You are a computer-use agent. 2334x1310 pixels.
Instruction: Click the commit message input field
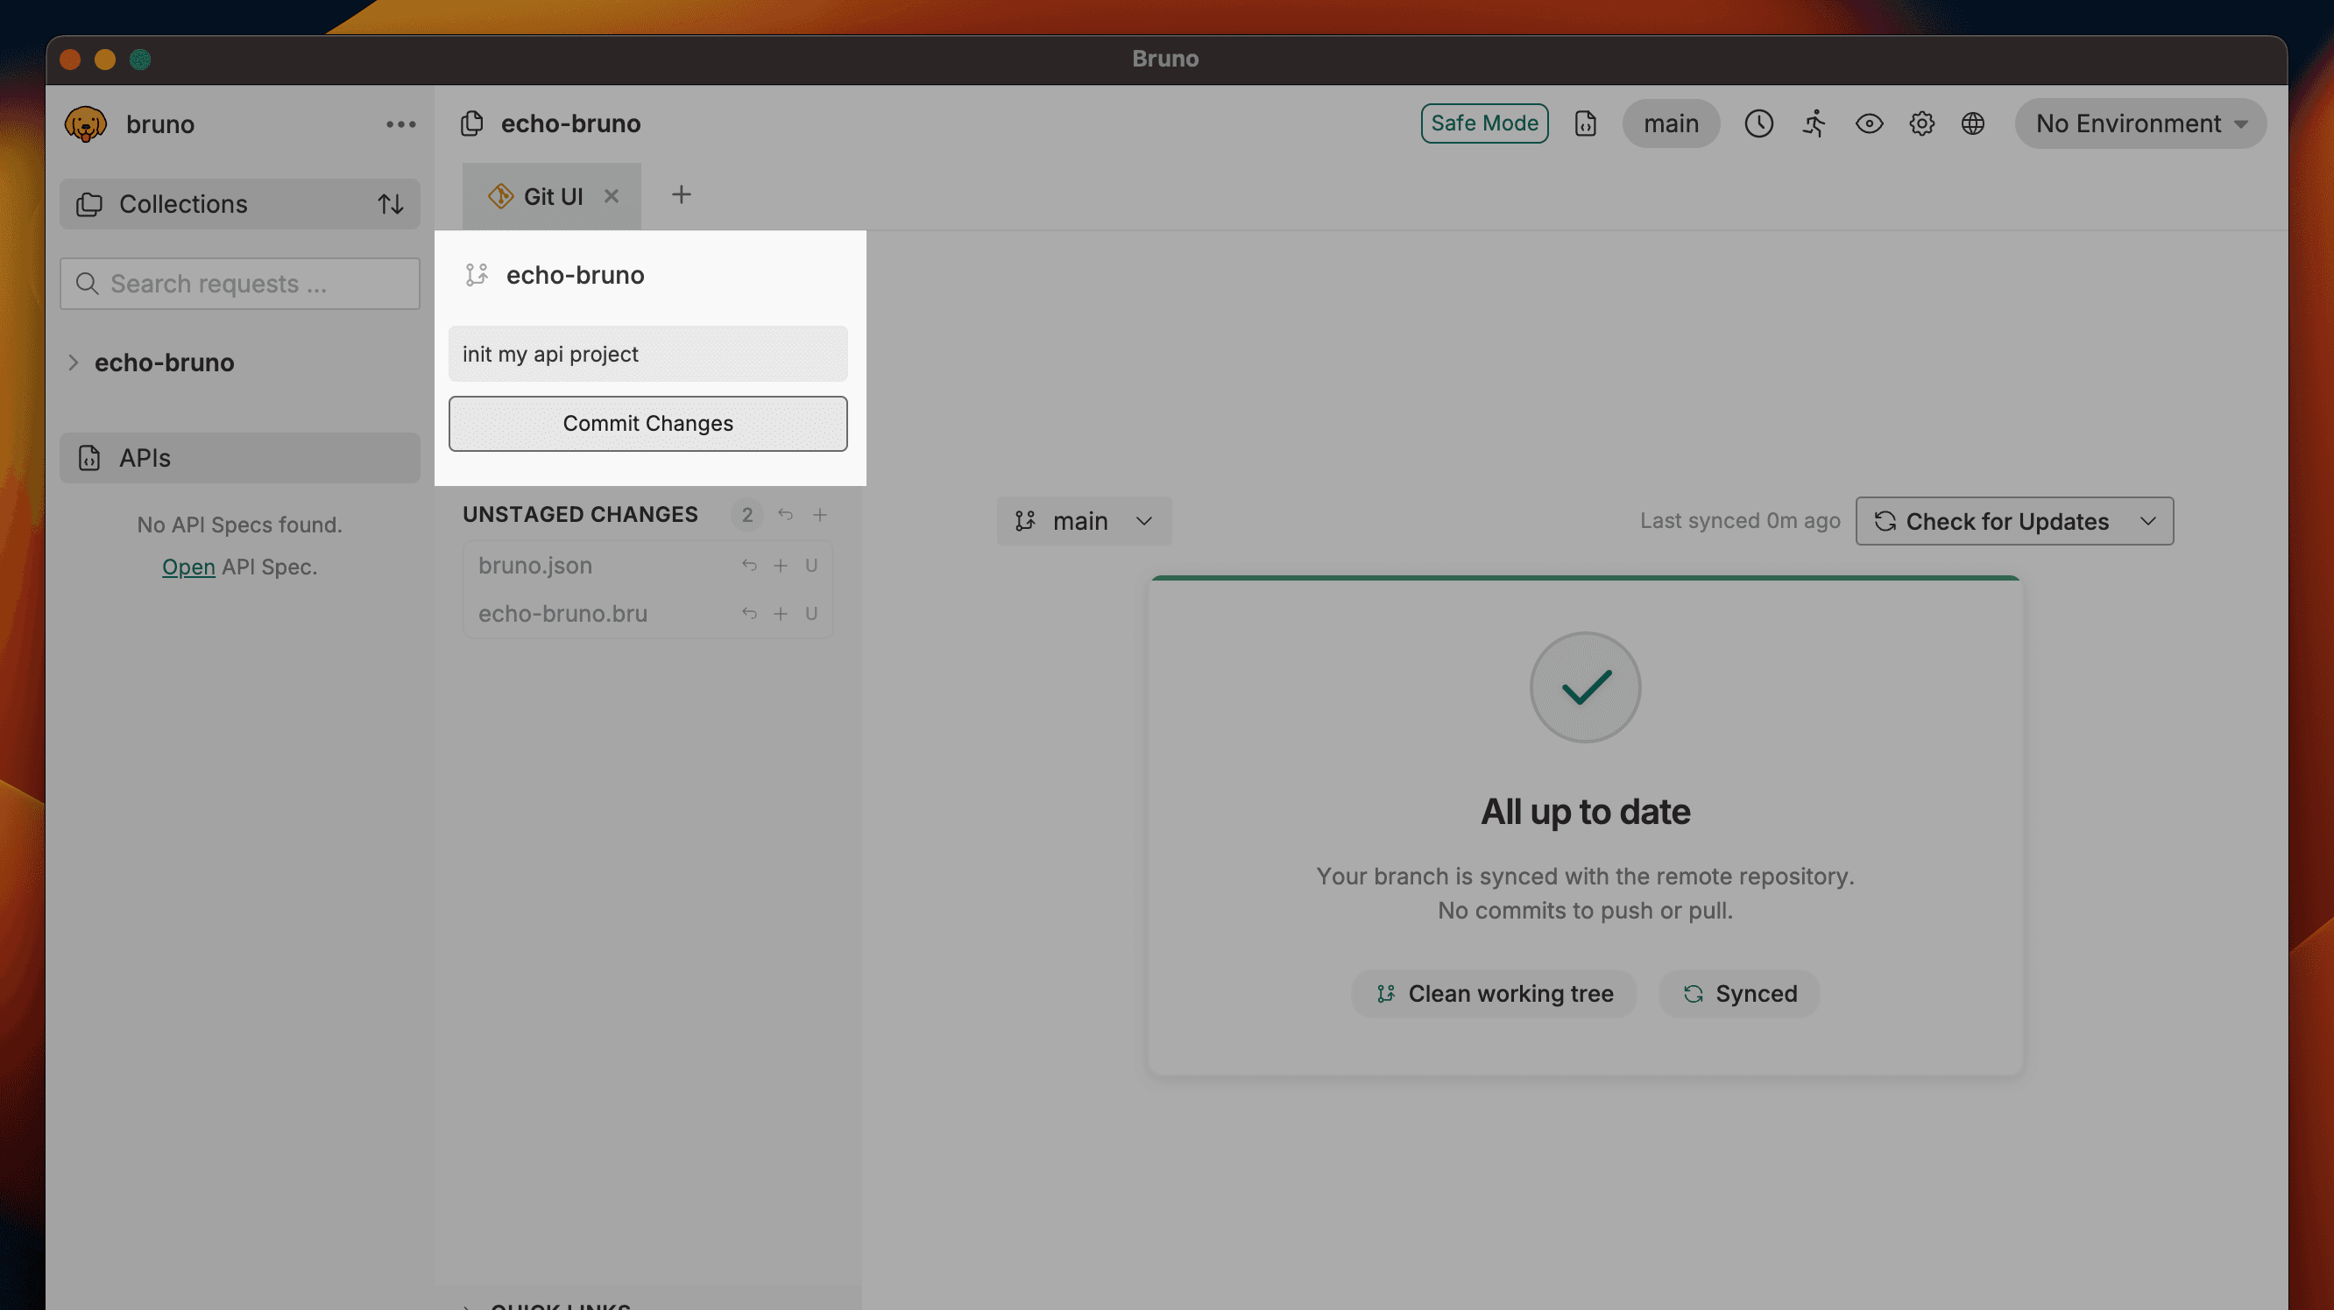[647, 354]
